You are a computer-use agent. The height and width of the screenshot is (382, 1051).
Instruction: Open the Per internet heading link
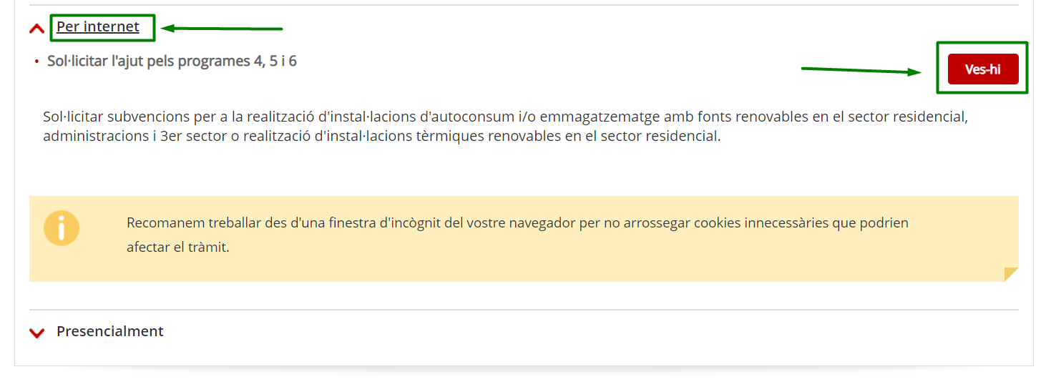click(x=98, y=27)
